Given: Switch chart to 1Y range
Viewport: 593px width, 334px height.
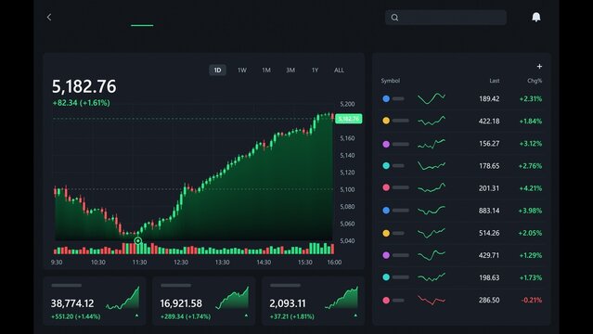Looking at the screenshot, I should tap(315, 70).
